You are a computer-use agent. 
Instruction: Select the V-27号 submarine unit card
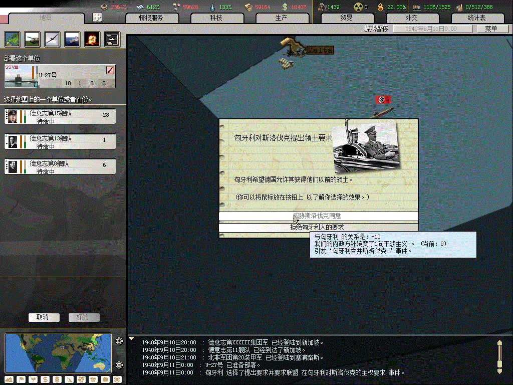(x=60, y=76)
